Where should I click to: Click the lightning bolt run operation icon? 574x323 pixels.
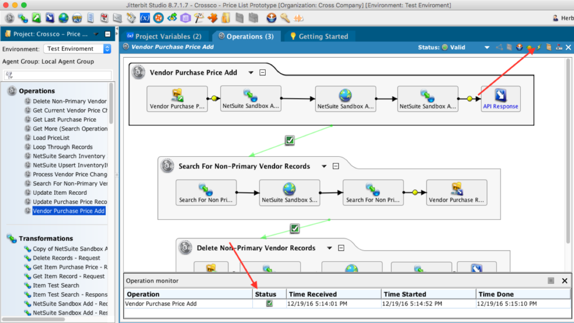[539, 48]
